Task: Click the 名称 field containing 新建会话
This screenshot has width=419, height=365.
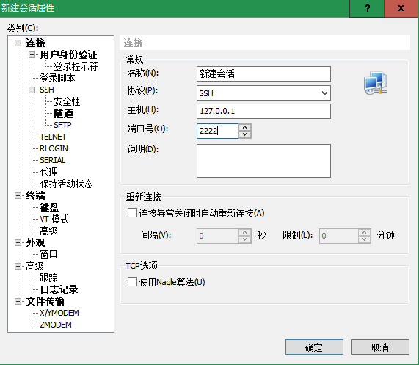Action: (263, 73)
